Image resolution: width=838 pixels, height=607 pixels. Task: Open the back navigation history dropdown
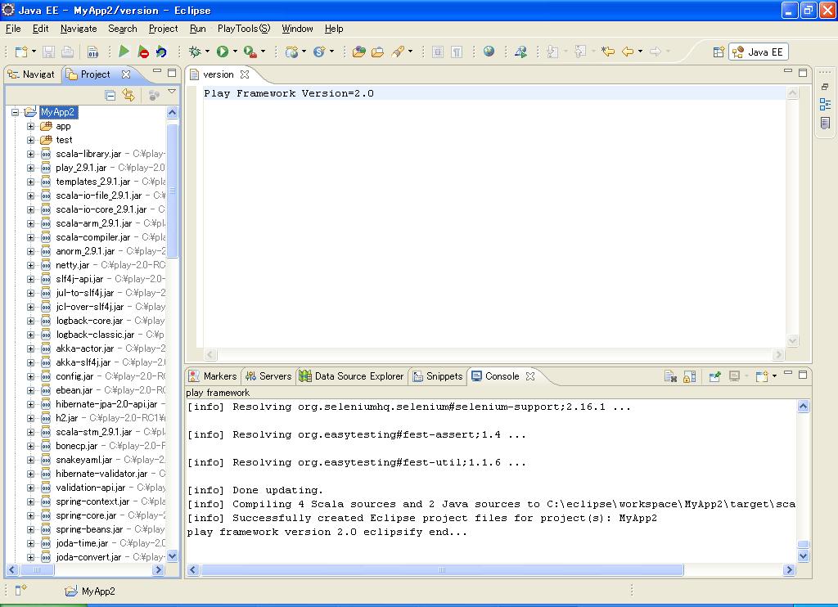[640, 52]
